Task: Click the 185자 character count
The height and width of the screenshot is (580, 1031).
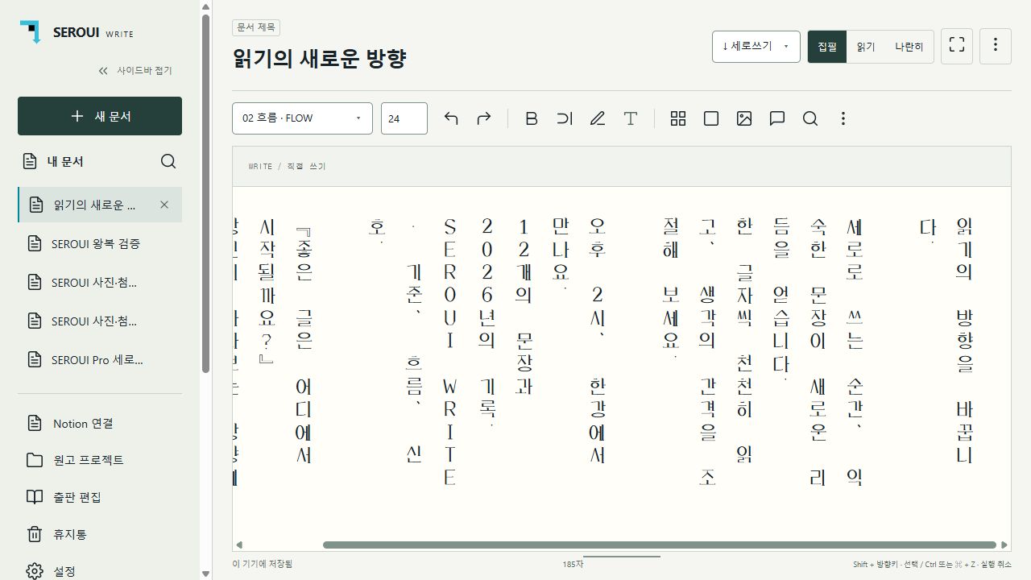Action: tap(573, 565)
